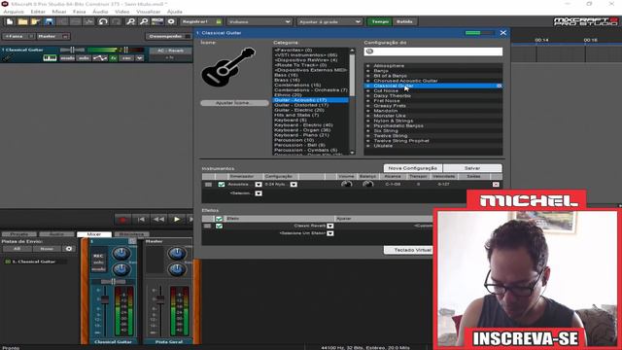This screenshot has height=350, width=622.
Task: Toggle the mudo mute button on the Classical Guitar track
Action: coord(67,58)
